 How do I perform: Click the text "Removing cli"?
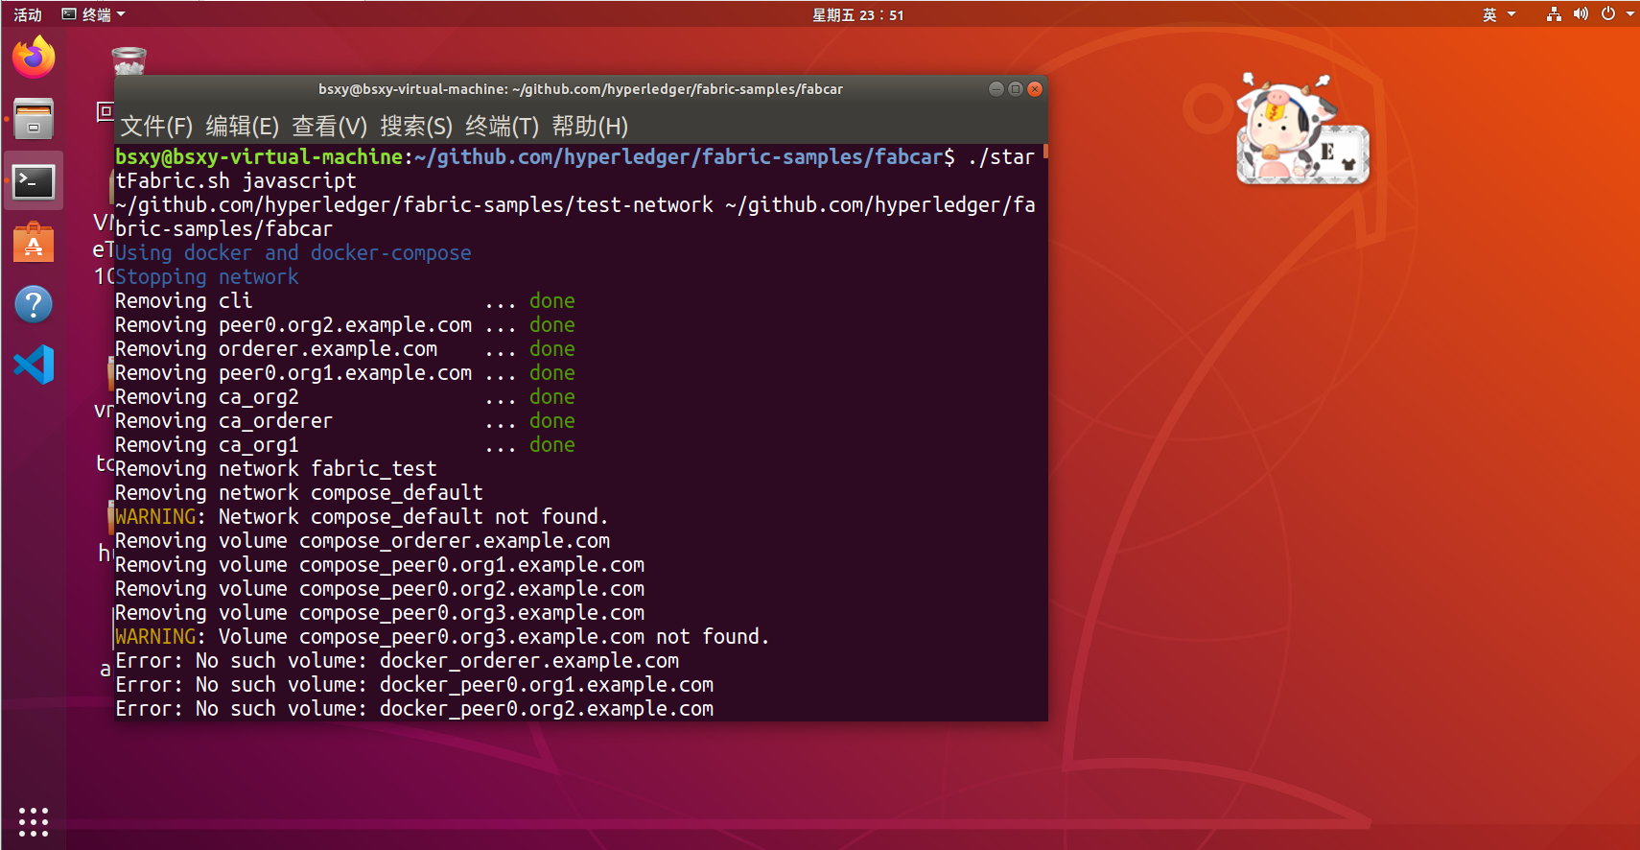pyautogui.click(x=184, y=300)
